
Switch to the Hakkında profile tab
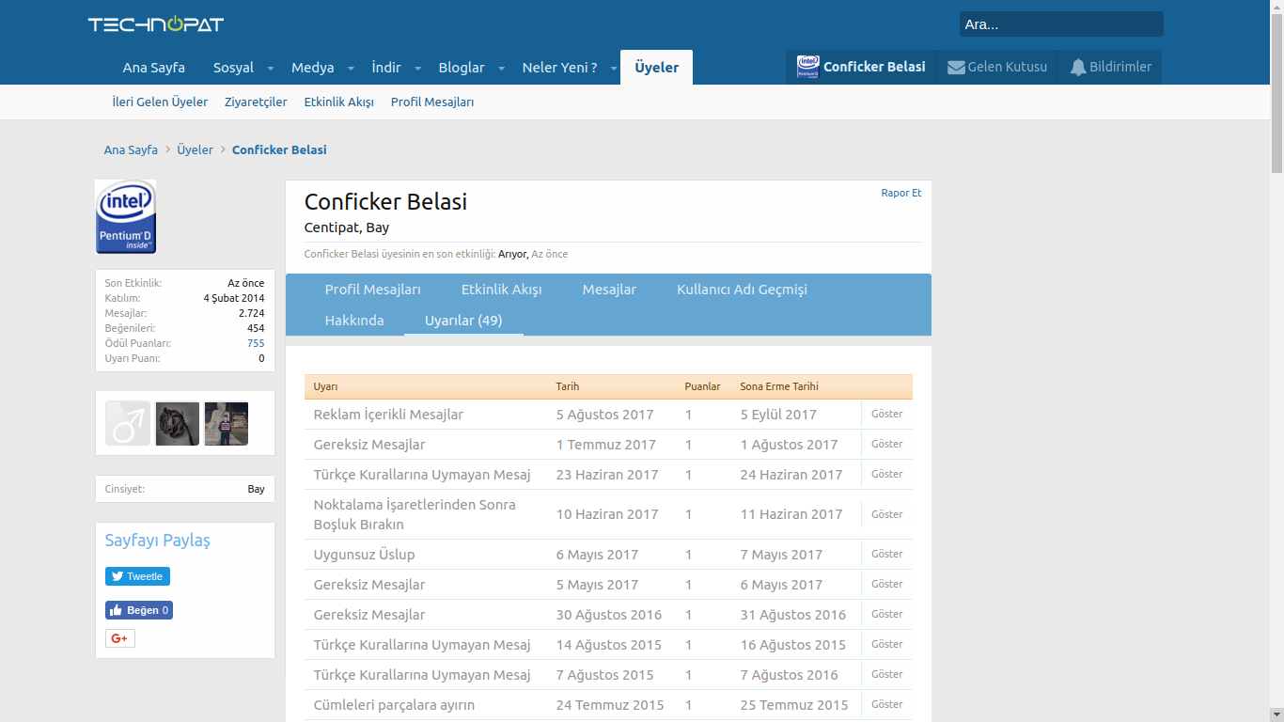coord(354,321)
